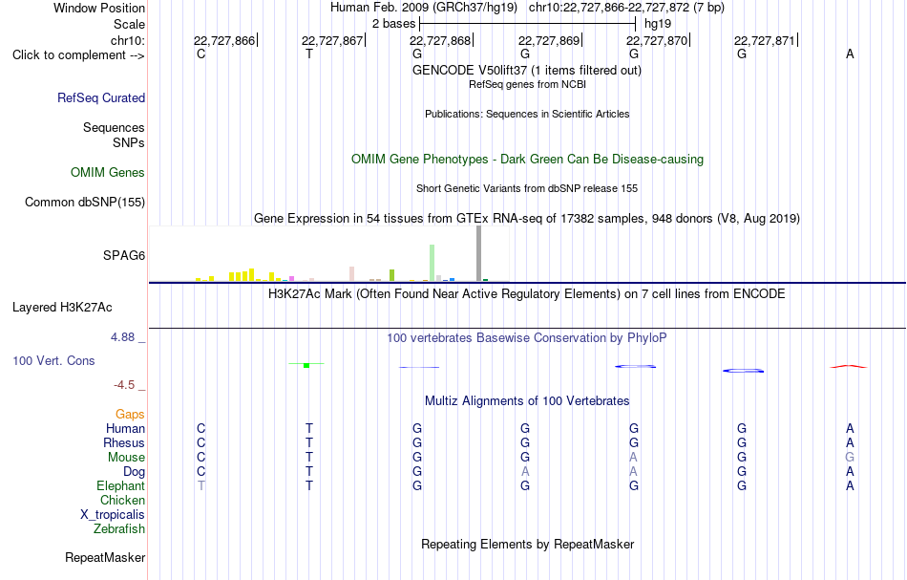Viewport: 907px width, 580px height.
Task: Click the Elephant alignment row label
Action: tap(121, 486)
